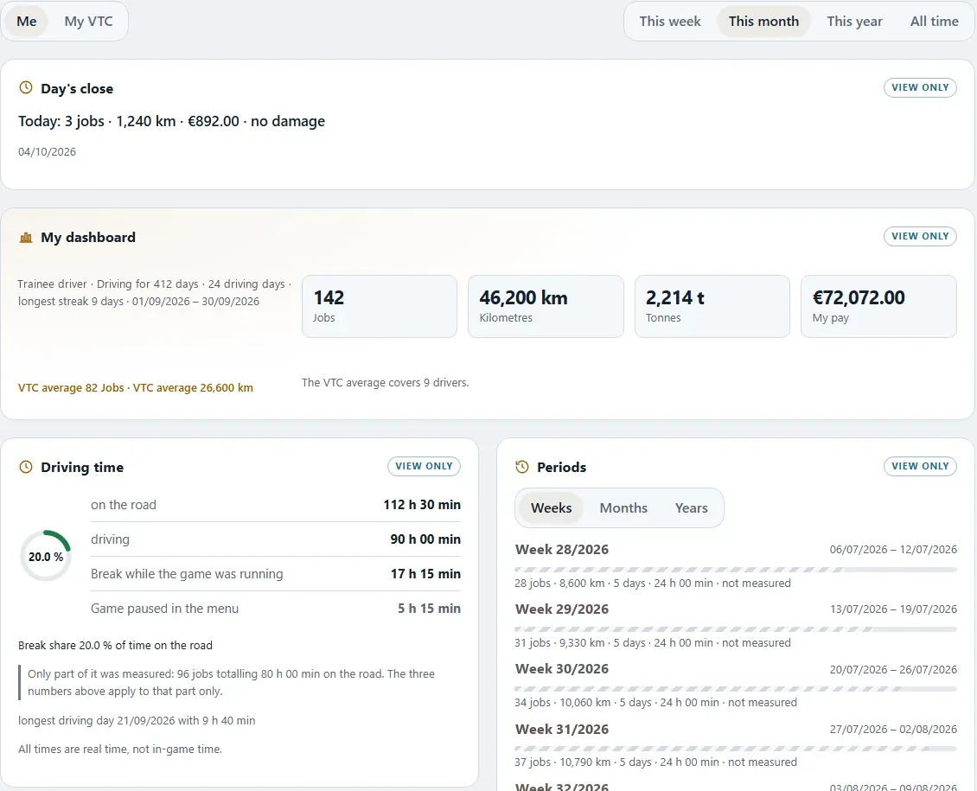Show This week statistics
This screenshot has height=791, width=977.
coord(670,21)
